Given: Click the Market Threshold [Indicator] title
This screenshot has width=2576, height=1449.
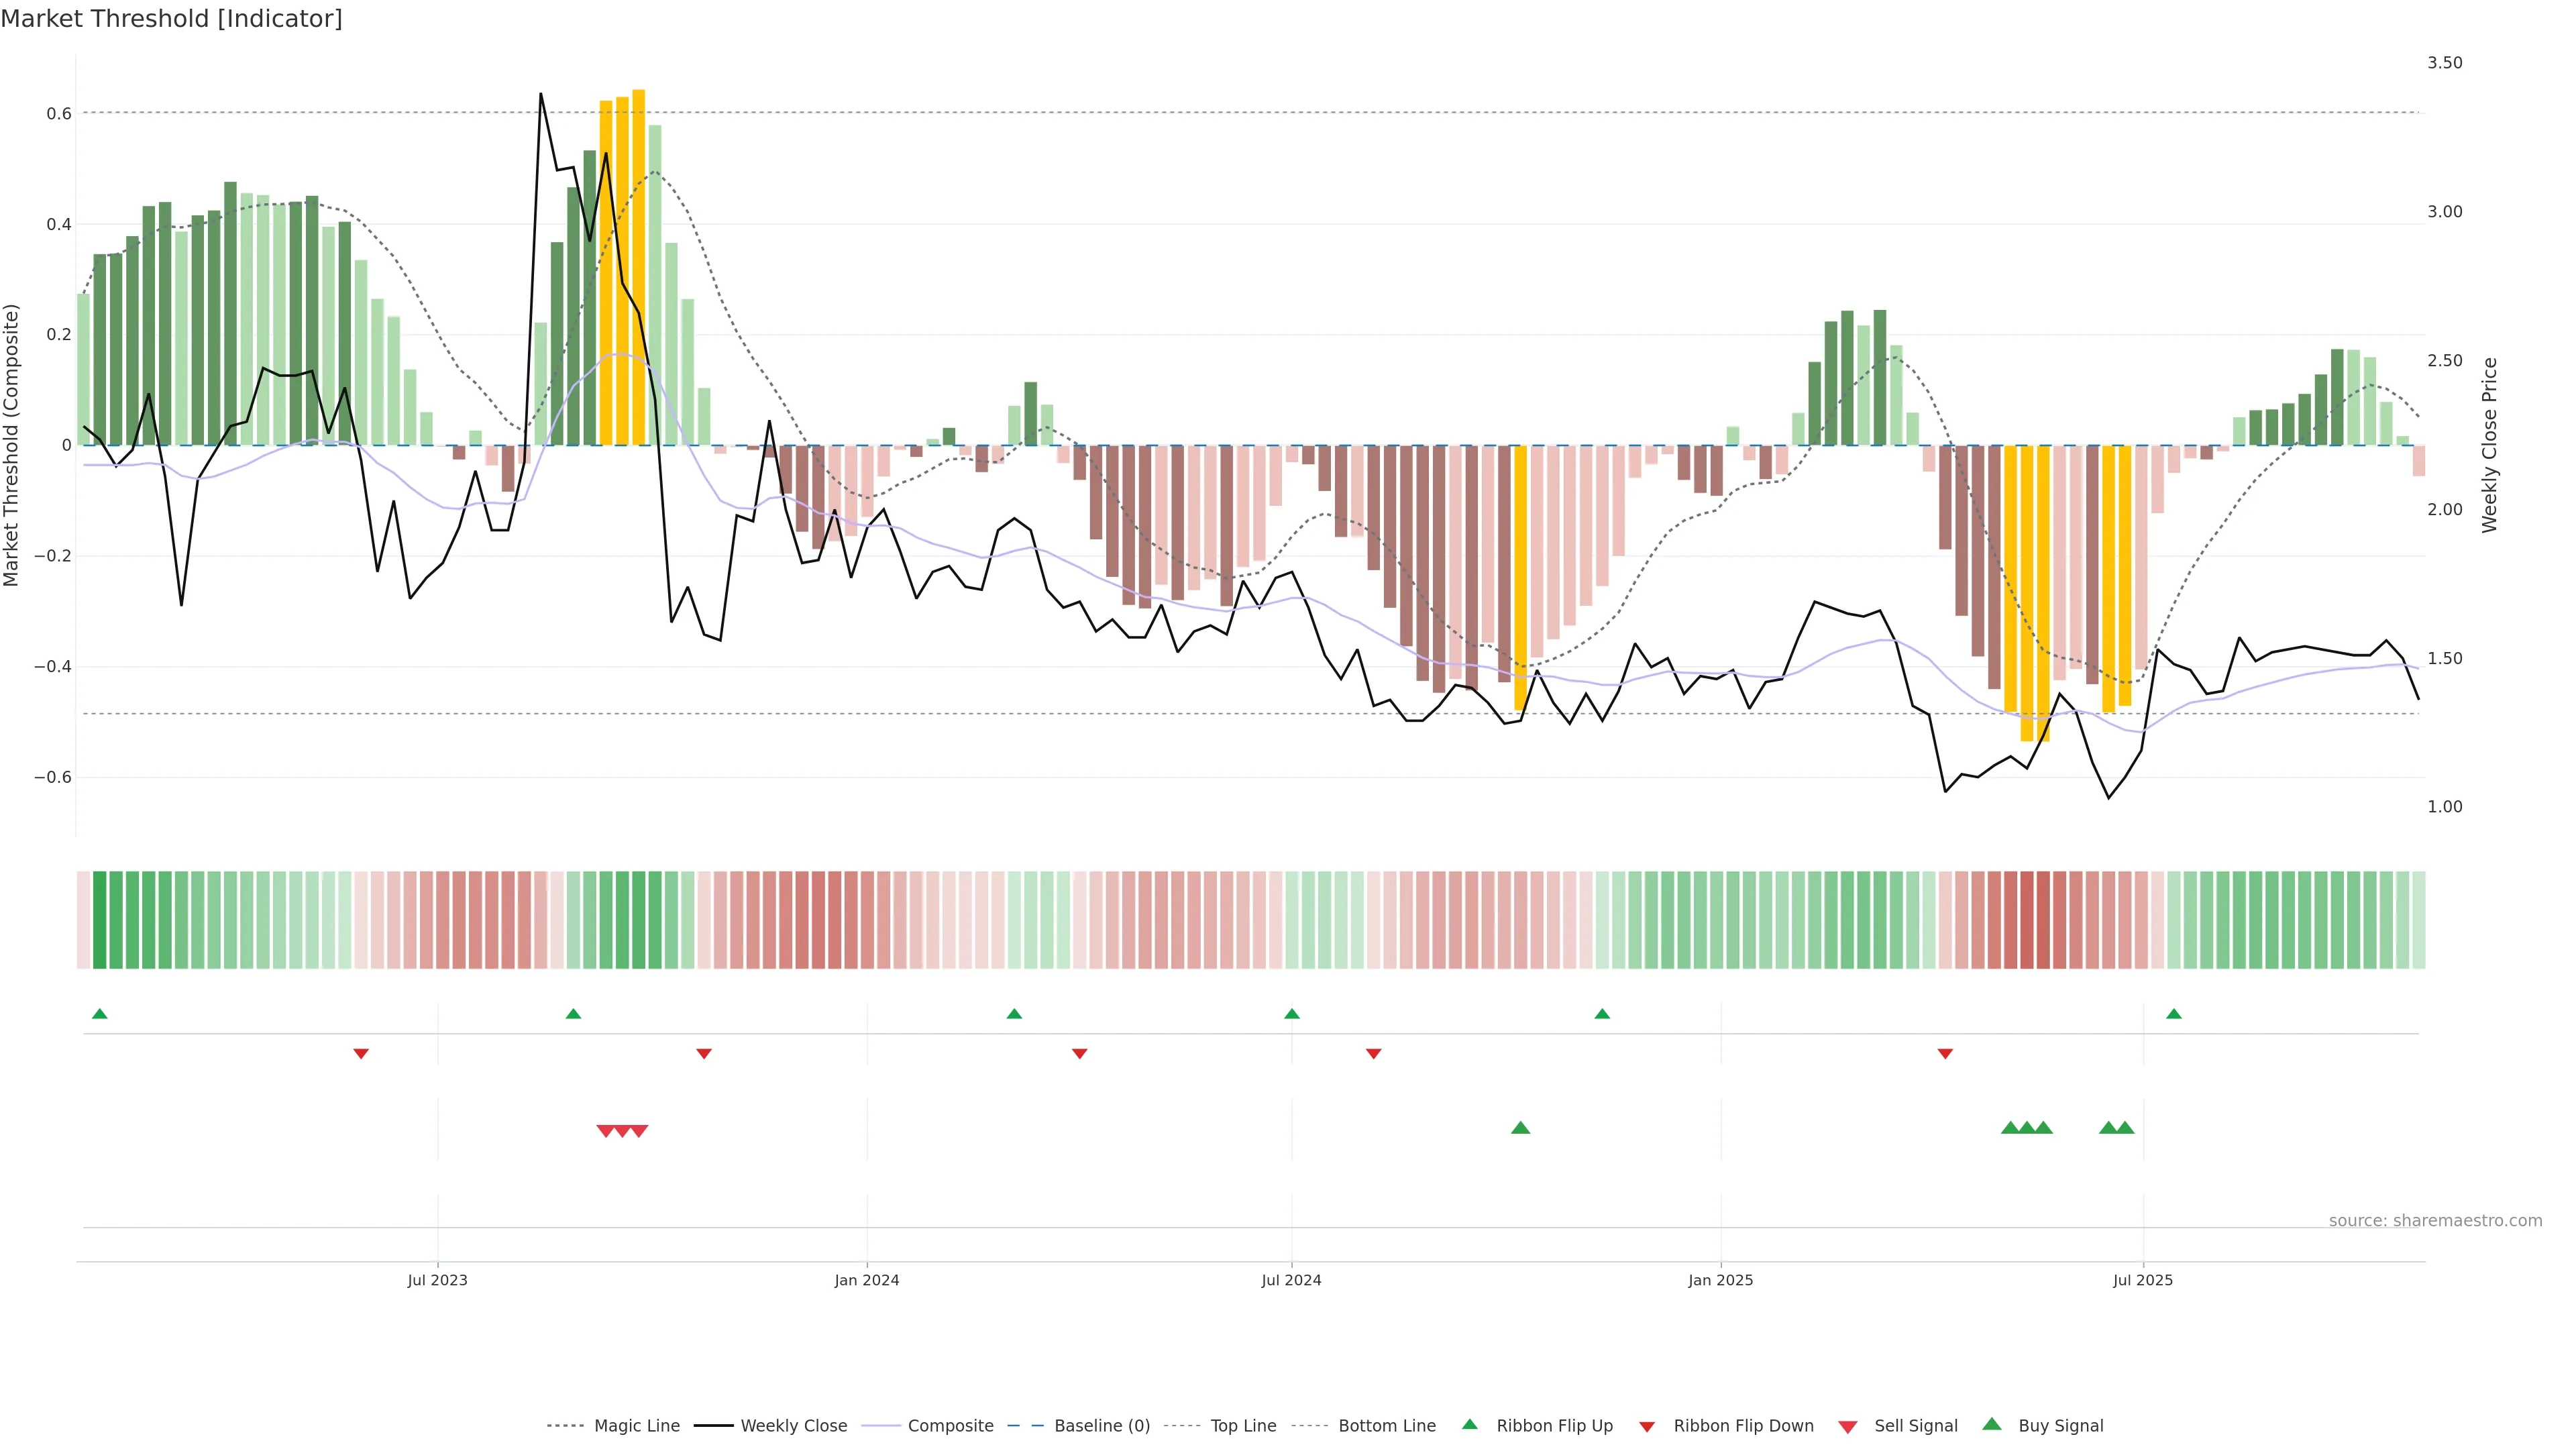Looking at the screenshot, I should coord(171,19).
